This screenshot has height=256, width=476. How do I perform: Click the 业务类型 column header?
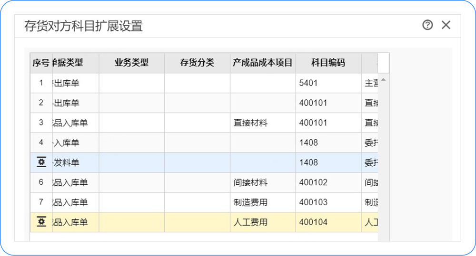(x=131, y=63)
